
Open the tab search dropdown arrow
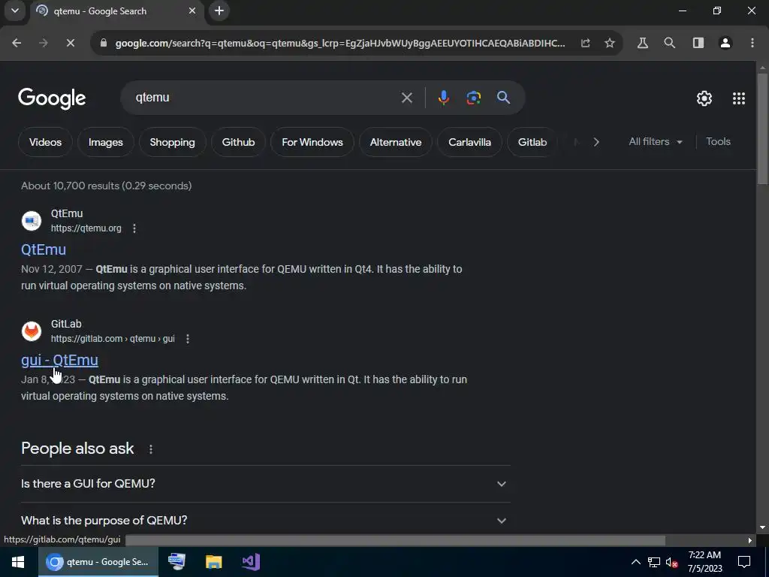coord(15,11)
